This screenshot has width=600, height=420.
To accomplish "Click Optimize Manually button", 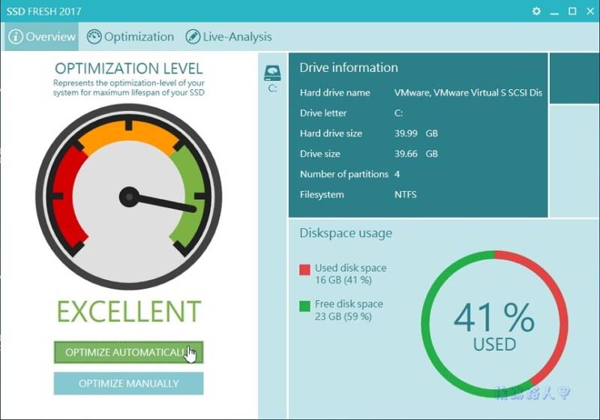I will [x=128, y=383].
